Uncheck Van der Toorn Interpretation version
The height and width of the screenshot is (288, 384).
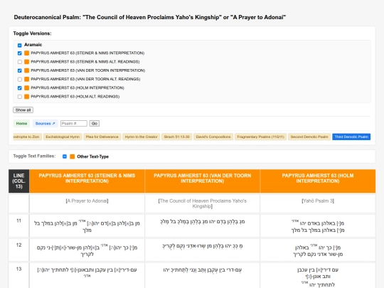tap(20, 70)
